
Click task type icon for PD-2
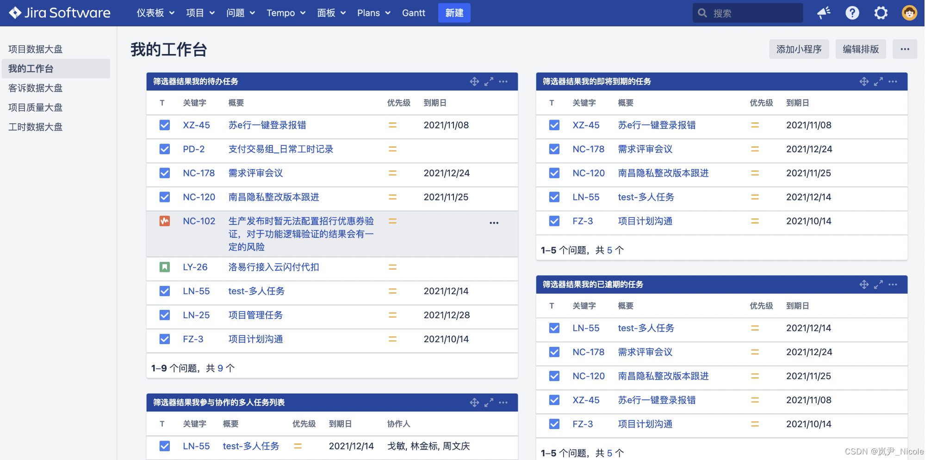(165, 149)
